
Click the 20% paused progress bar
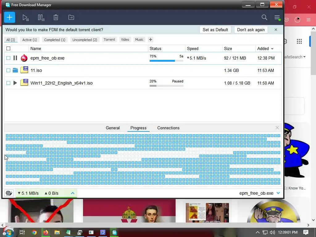[x=166, y=86]
